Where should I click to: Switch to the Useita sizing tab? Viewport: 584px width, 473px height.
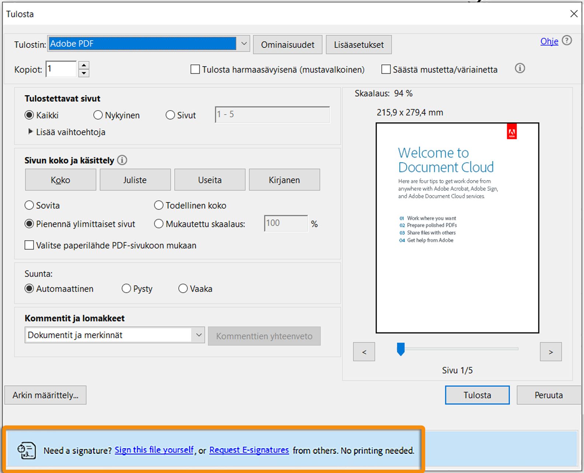(x=210, y=180)
